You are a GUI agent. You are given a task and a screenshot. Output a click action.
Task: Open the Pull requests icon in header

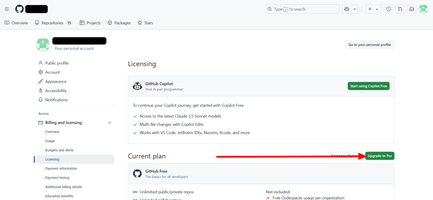(400, 9)
